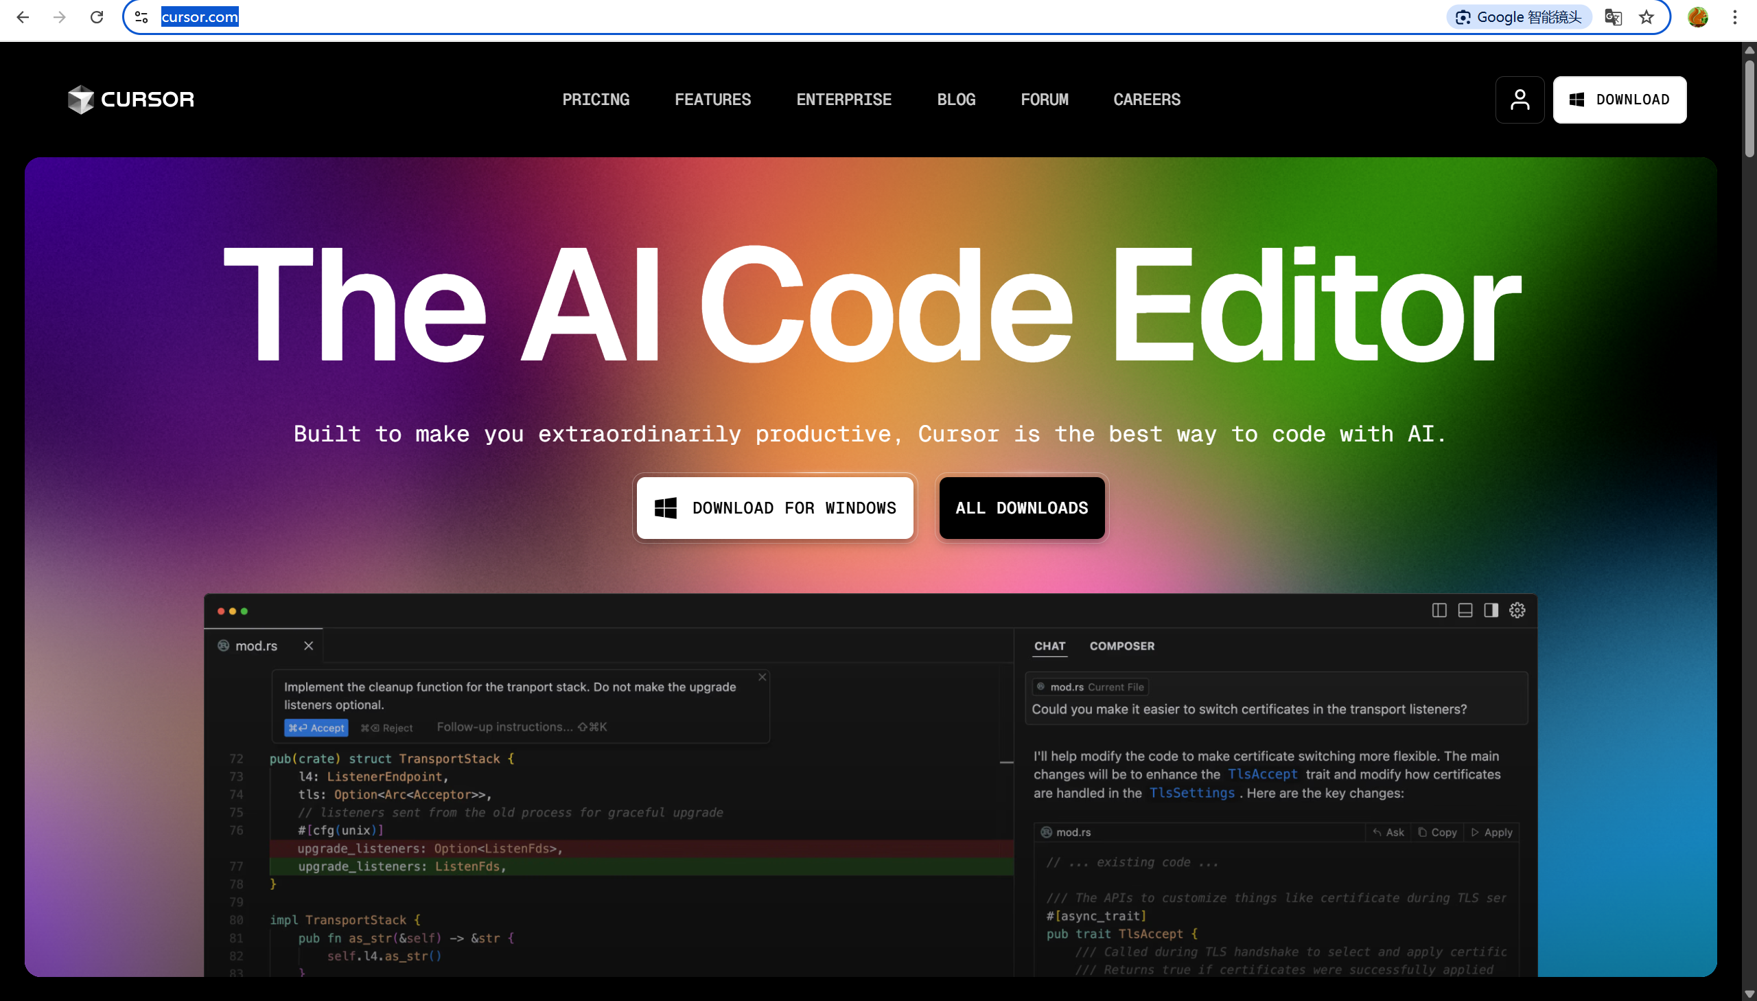Click the All Downloads button
Viewport: 1757px width, 1001px height.
[x=1022, y=508]
